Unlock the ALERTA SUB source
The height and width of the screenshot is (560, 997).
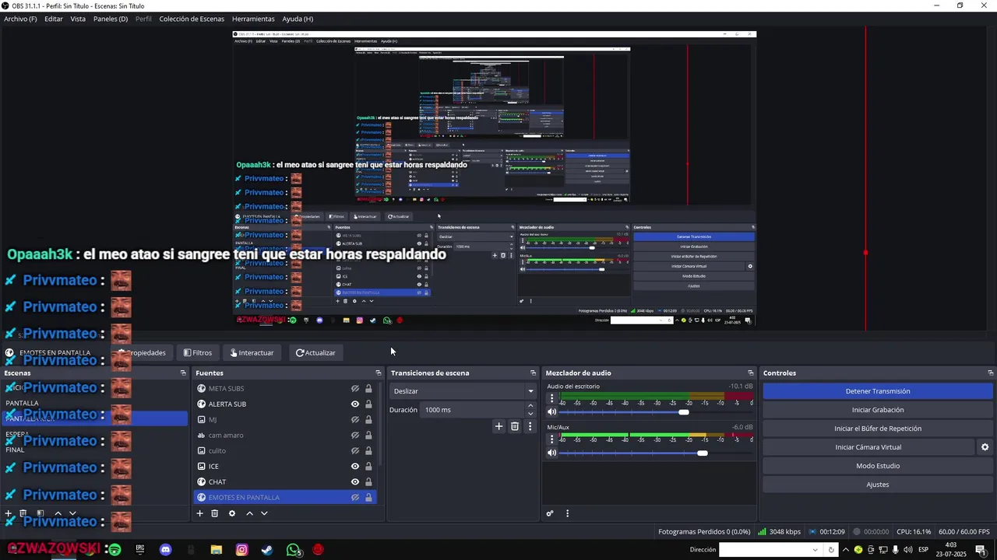point(368,404)
